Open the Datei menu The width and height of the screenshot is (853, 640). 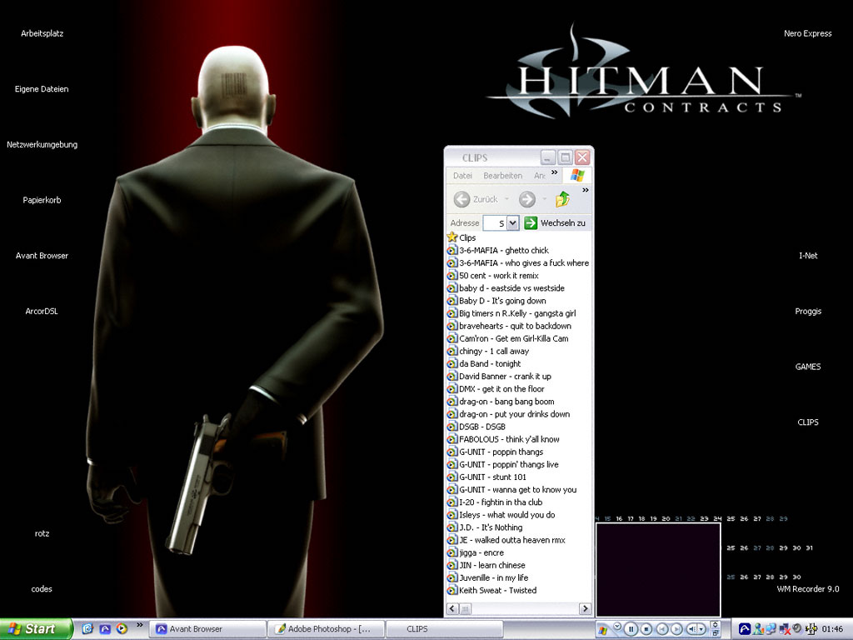tap(462, 175)
